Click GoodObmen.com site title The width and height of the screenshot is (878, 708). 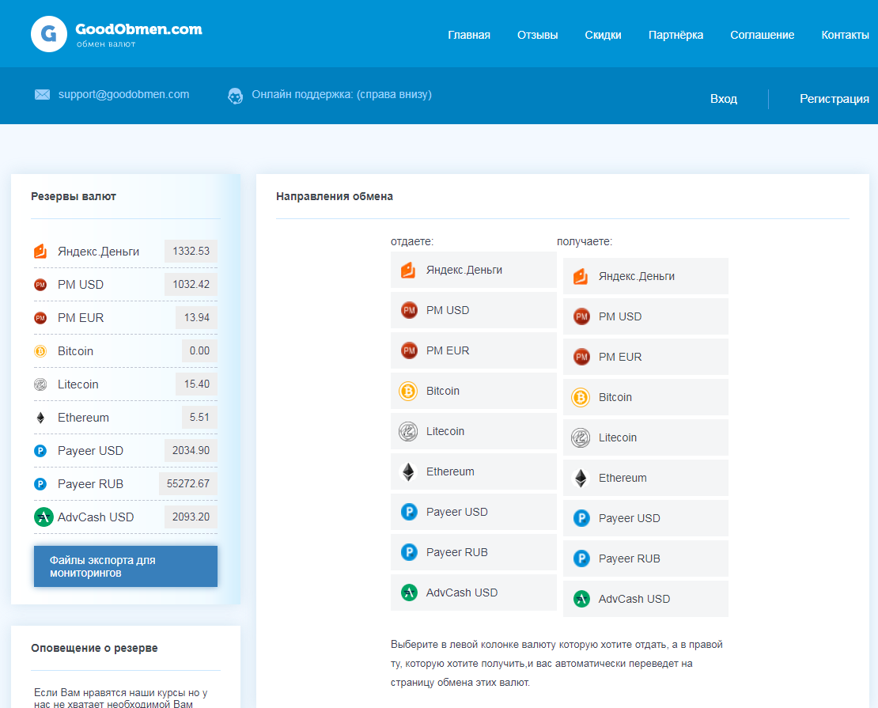(x=139, y=29)
